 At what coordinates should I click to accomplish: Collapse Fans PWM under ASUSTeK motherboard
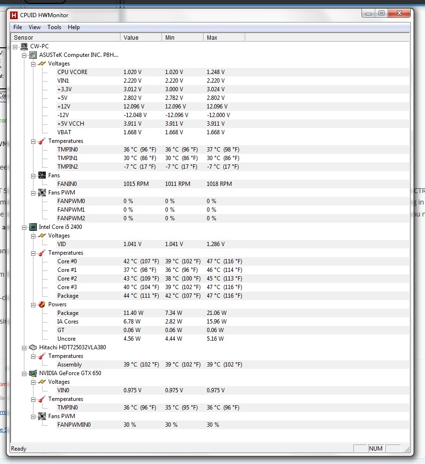tap(33, 193)
